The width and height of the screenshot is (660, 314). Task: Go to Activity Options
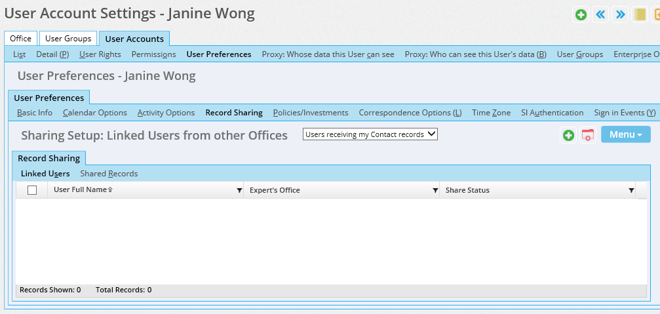(166, 113)
